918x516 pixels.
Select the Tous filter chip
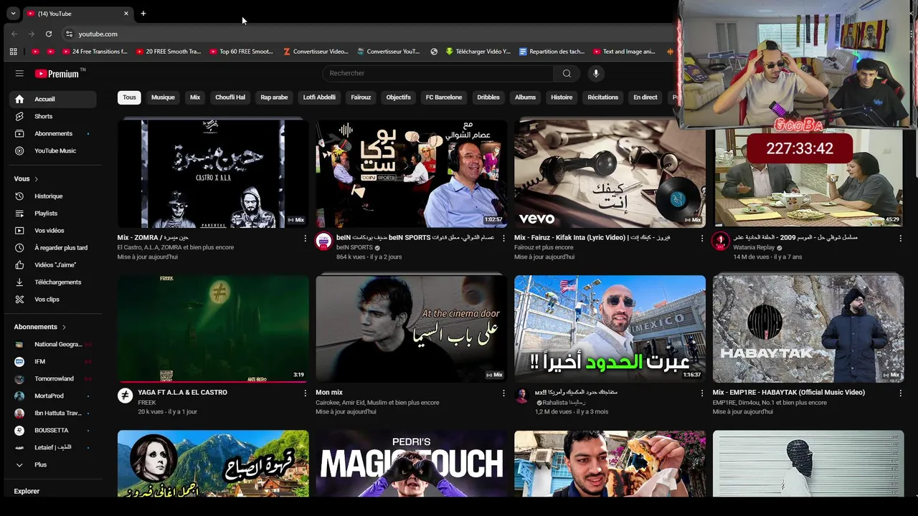(129, 97)
